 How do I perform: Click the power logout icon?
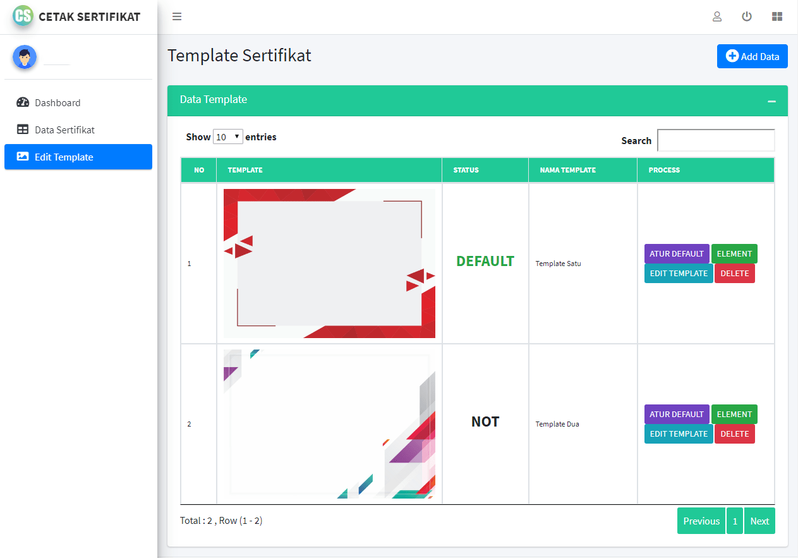(747, 17)
